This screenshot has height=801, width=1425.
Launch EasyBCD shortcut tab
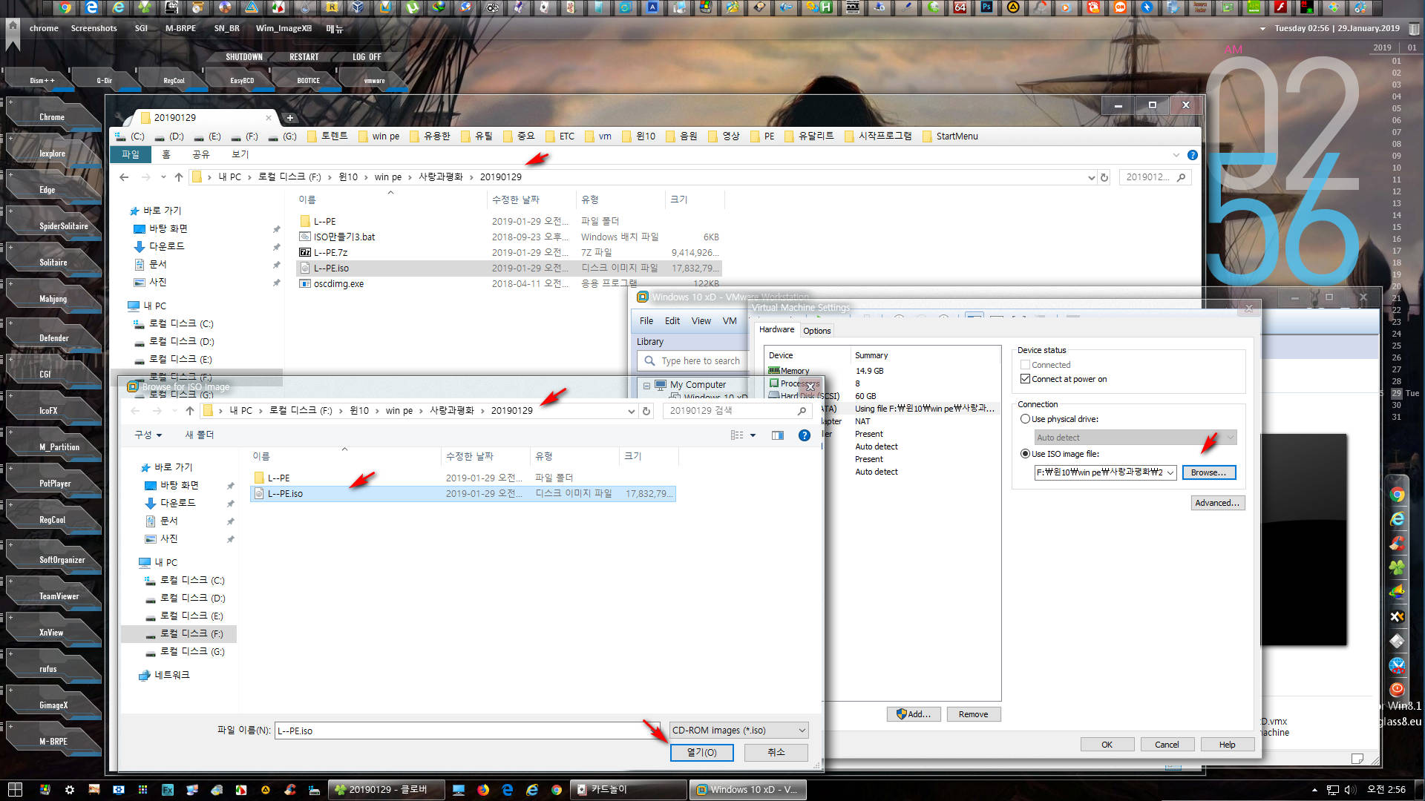click(242, 80)
